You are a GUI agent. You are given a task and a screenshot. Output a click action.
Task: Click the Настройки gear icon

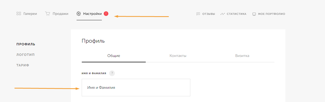78,14
